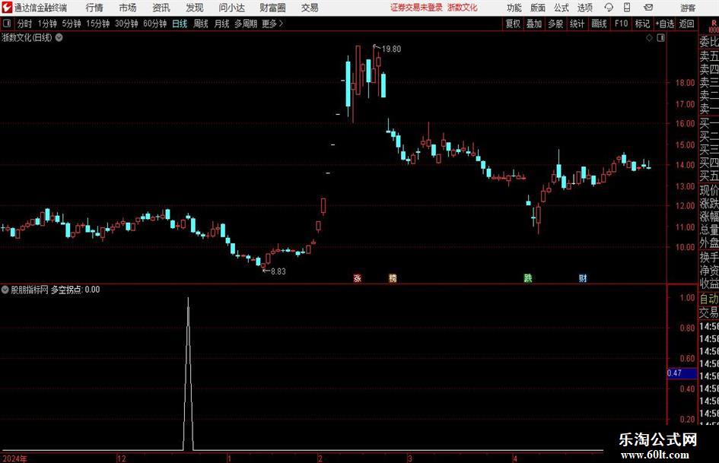This screenshot has width=719, height=463.
Task: Click the 复权 toolbar button
Action: [x=513, y=24]
